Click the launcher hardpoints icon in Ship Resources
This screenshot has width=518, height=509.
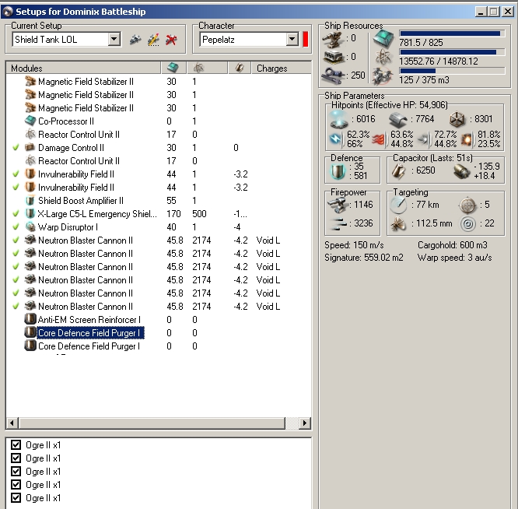[334, 57]
